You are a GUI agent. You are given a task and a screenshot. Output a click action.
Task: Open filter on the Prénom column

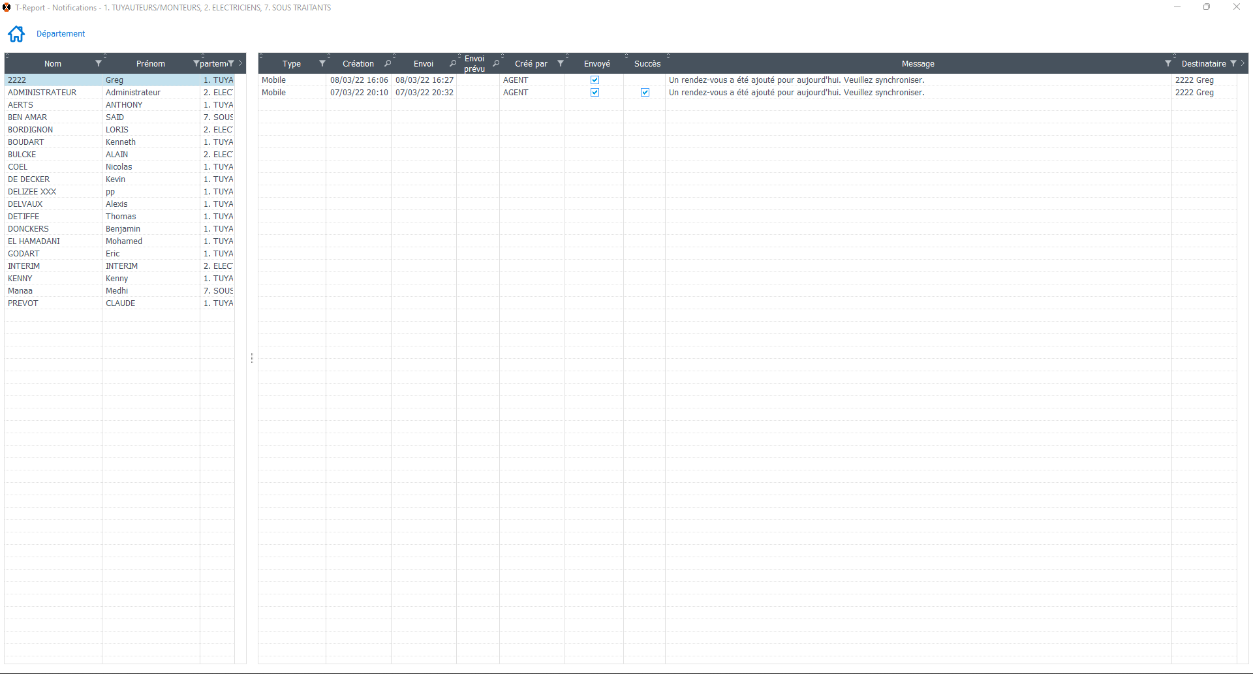pyautogui.click(x=196, y=63)
